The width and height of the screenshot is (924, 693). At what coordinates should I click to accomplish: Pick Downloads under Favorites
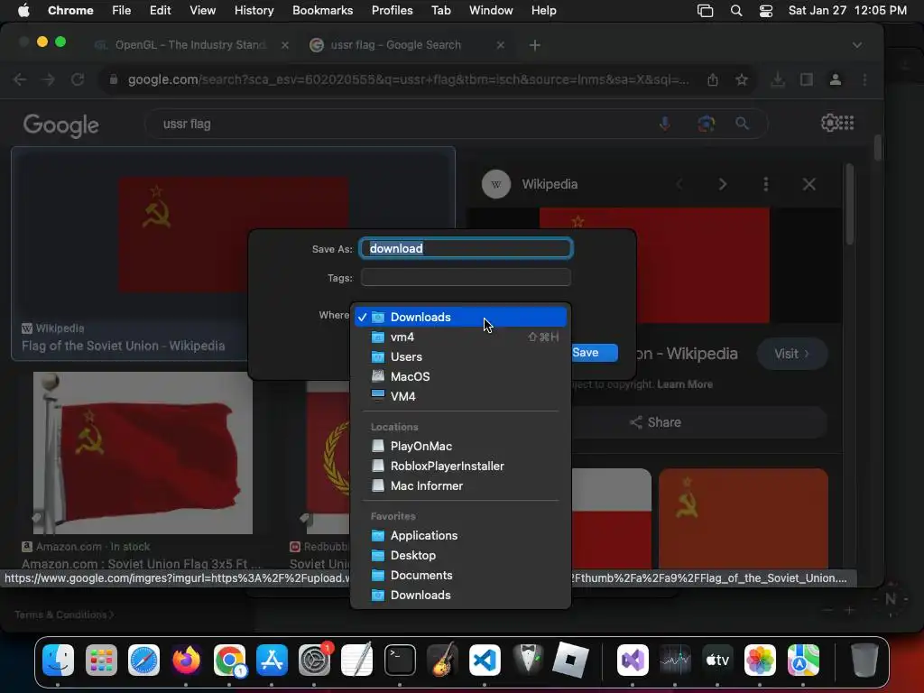(x=460, y=596)
